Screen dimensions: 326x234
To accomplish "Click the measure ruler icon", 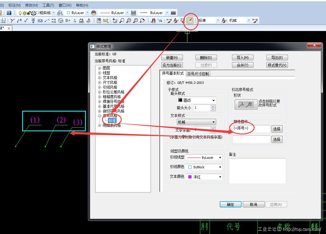I will tap(106, 21).
